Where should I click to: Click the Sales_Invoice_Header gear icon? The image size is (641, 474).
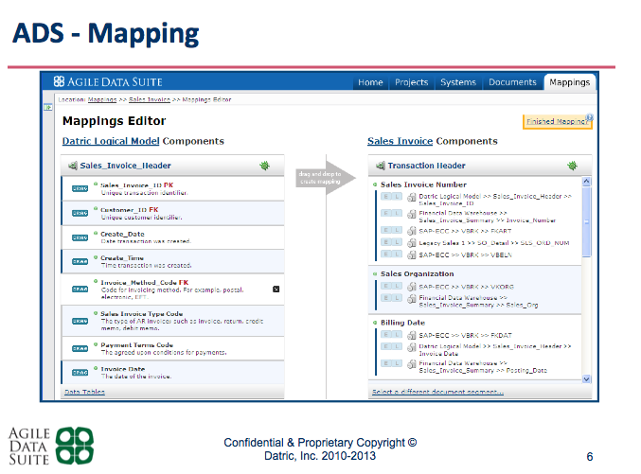click(x=264, y=166)
